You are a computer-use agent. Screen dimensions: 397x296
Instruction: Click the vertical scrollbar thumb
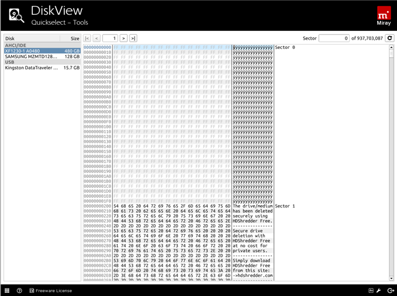[391, 54]
